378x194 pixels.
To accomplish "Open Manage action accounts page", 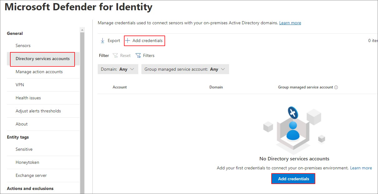I will click(39, 72).
